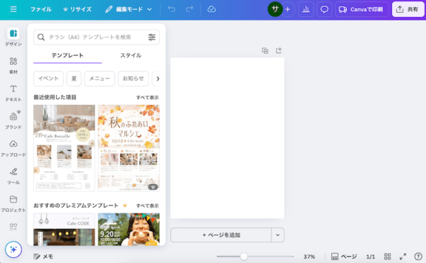Viewport: 426px width, 263px height.
Task: Open the apps grid icon in the sidebar
Action: click(x=13, y=227)
